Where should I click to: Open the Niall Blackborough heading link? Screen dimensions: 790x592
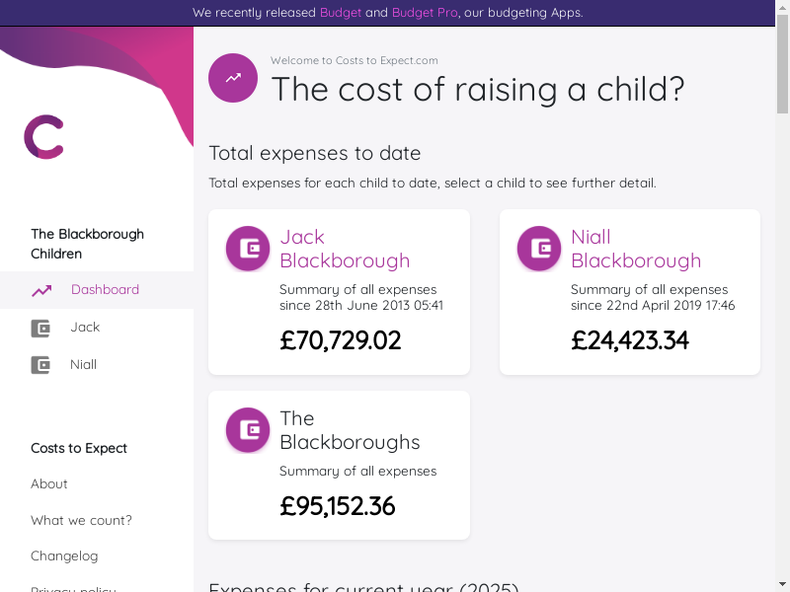pos(636,249)
